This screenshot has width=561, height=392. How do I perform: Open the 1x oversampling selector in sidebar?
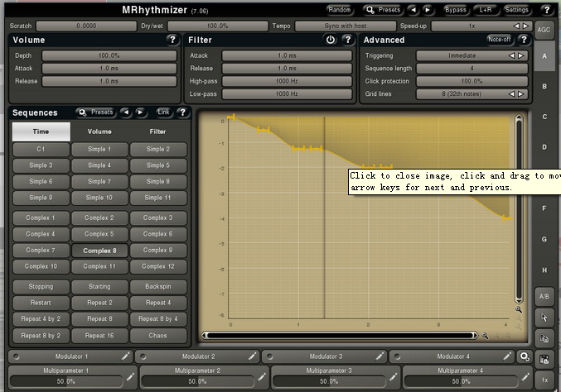coord(544,380)
